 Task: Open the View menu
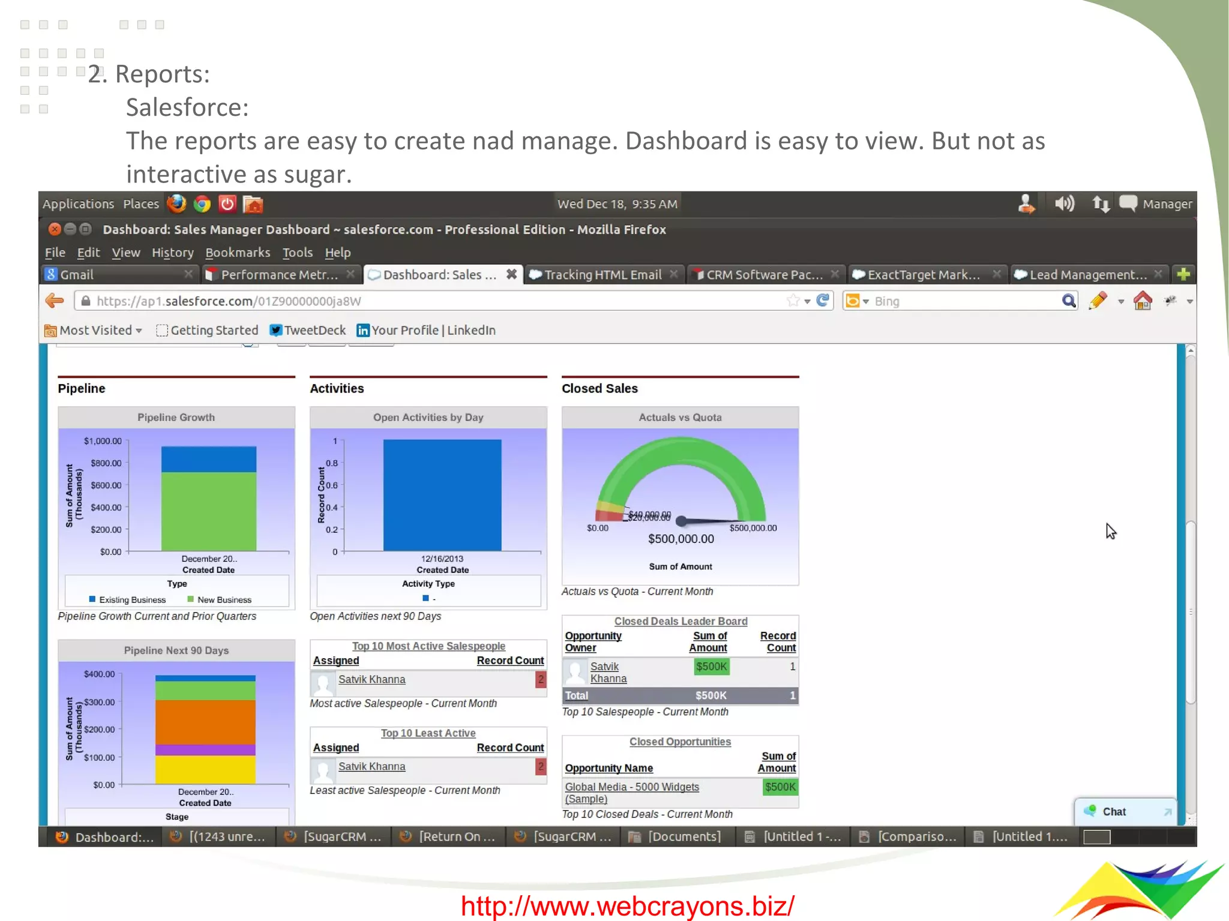126,253
